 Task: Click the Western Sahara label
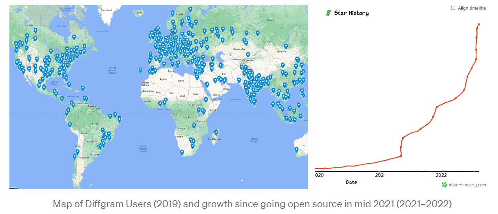click(x=145, y=84)
